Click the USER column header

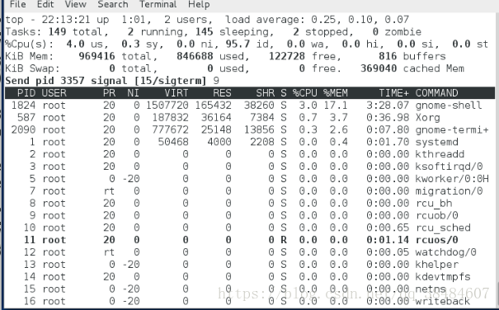click(54, 93)
